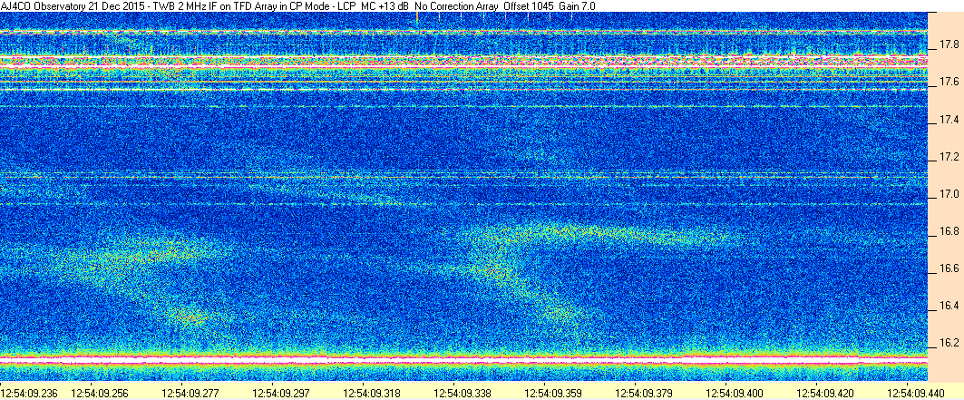This screenshot has height=400, width=964.
Task: Click the 12:54:09.256 time label
Action: click(99, 392)
